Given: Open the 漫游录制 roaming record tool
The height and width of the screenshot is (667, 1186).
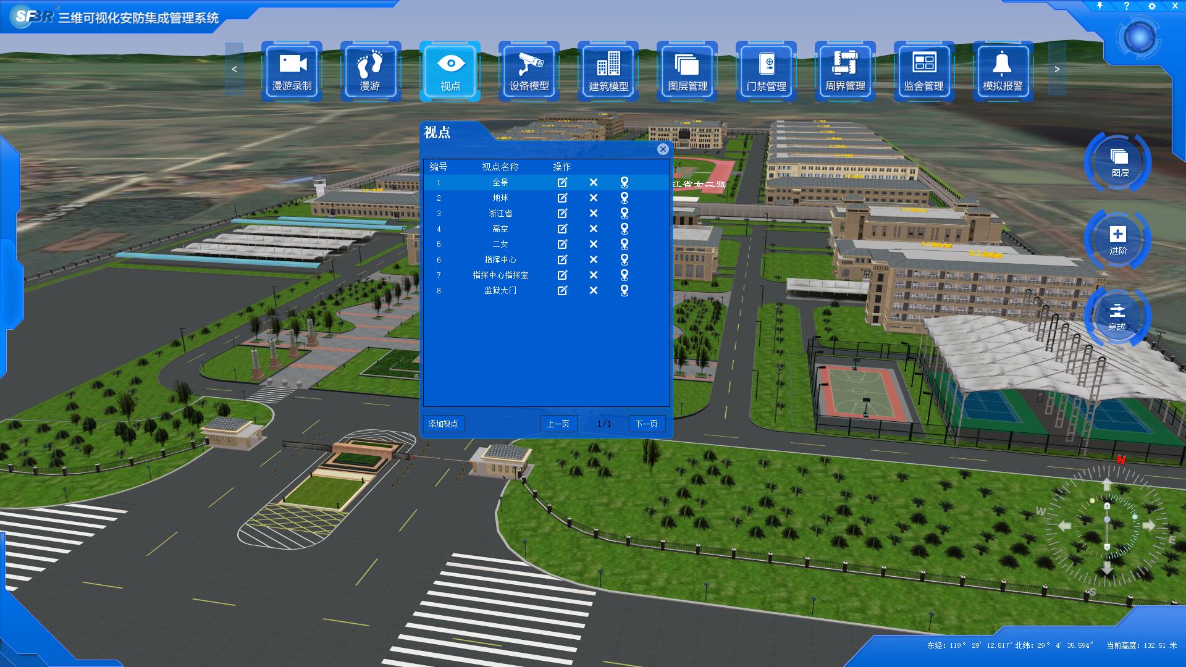Looking at the screenshot, I should (x=292, y=70).
